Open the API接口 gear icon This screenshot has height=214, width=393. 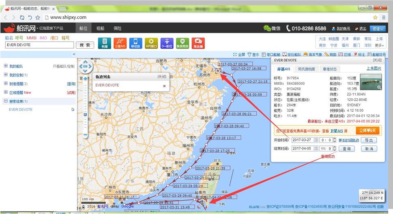tap(151, 43)
